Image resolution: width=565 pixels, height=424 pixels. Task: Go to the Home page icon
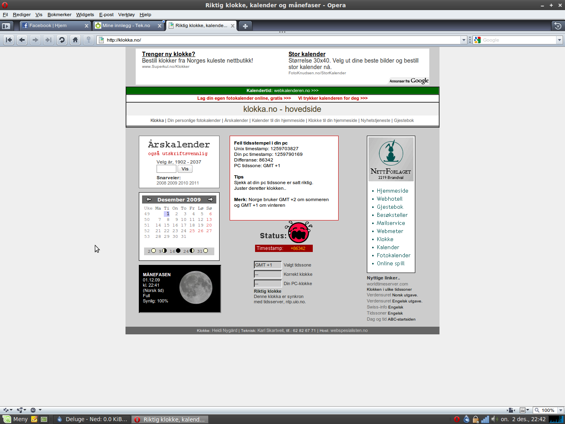[x=75, y=40]
